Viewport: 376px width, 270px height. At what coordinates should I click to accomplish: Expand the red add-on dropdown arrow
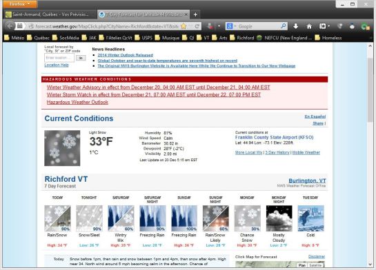click(x=219, y=26)
